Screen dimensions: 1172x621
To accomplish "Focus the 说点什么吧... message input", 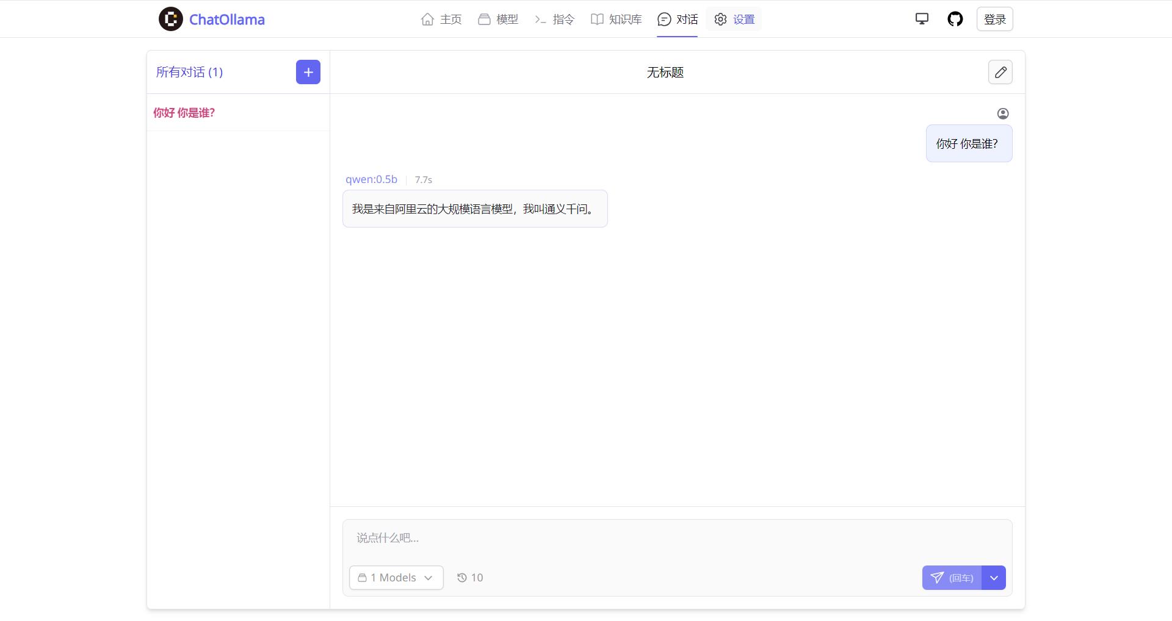I will (678, 538).
